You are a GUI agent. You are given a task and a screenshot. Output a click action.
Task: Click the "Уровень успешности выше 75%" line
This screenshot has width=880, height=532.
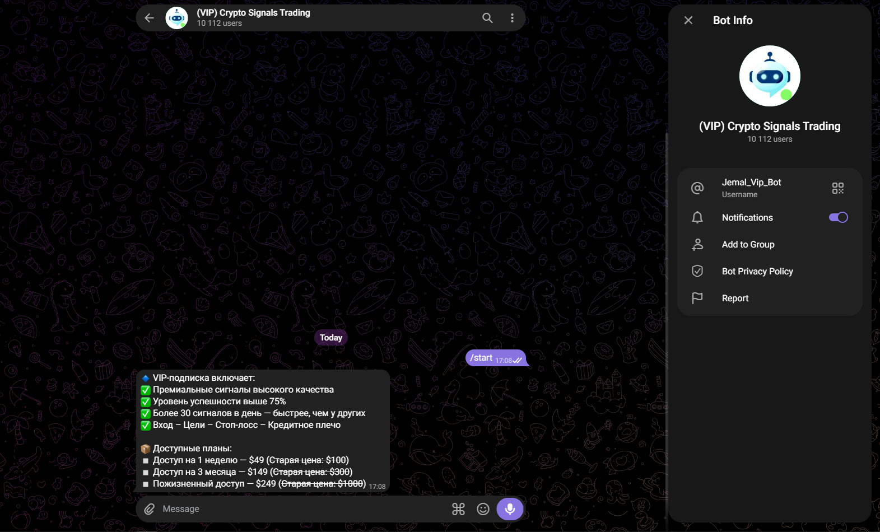219,402
